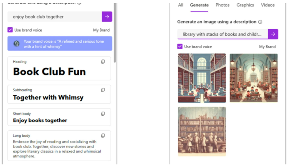Switch to the Graphics tab
The width and height of the screenshot is (288, 166).
click(x=245, y=5)
